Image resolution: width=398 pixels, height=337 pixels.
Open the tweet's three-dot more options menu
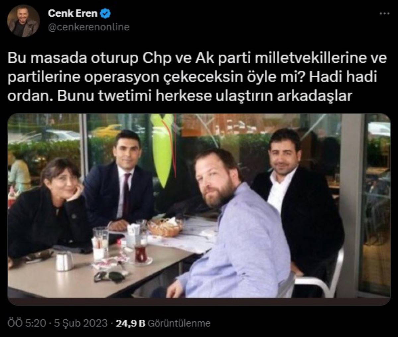click(x=384, y=14)
